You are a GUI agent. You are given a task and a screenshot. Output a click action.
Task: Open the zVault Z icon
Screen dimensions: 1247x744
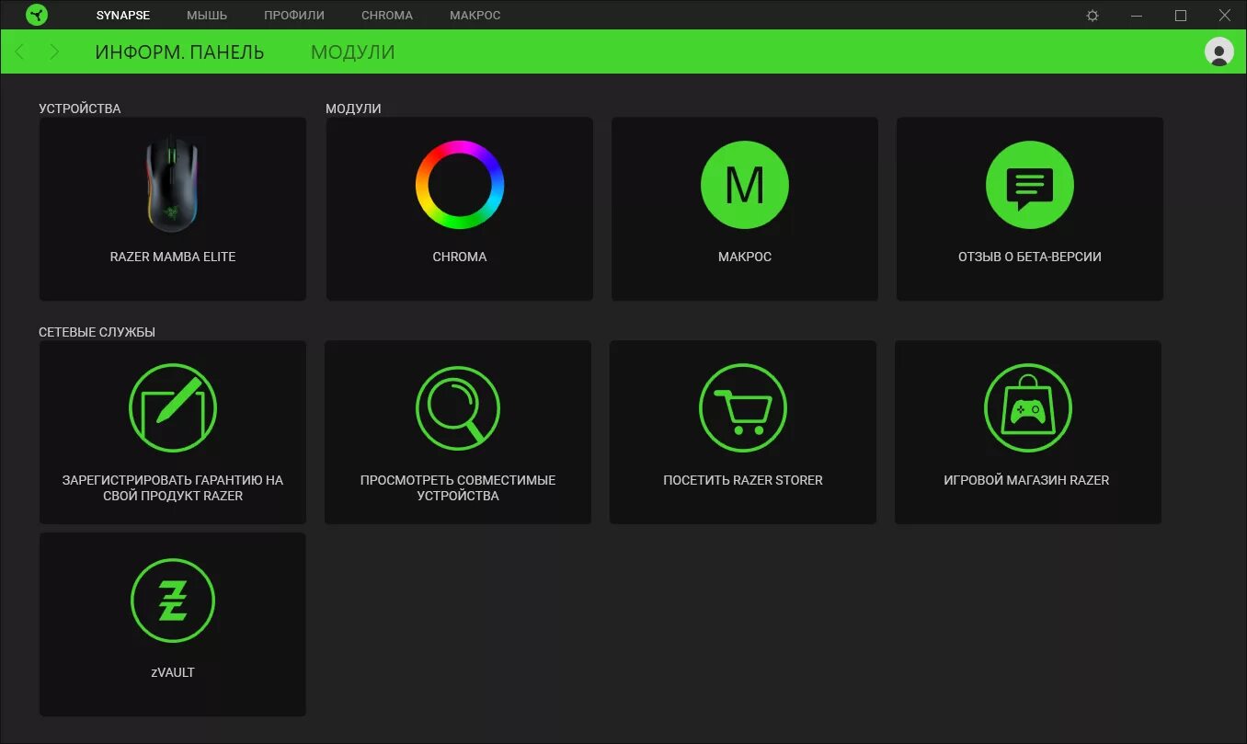click(173, 601)
